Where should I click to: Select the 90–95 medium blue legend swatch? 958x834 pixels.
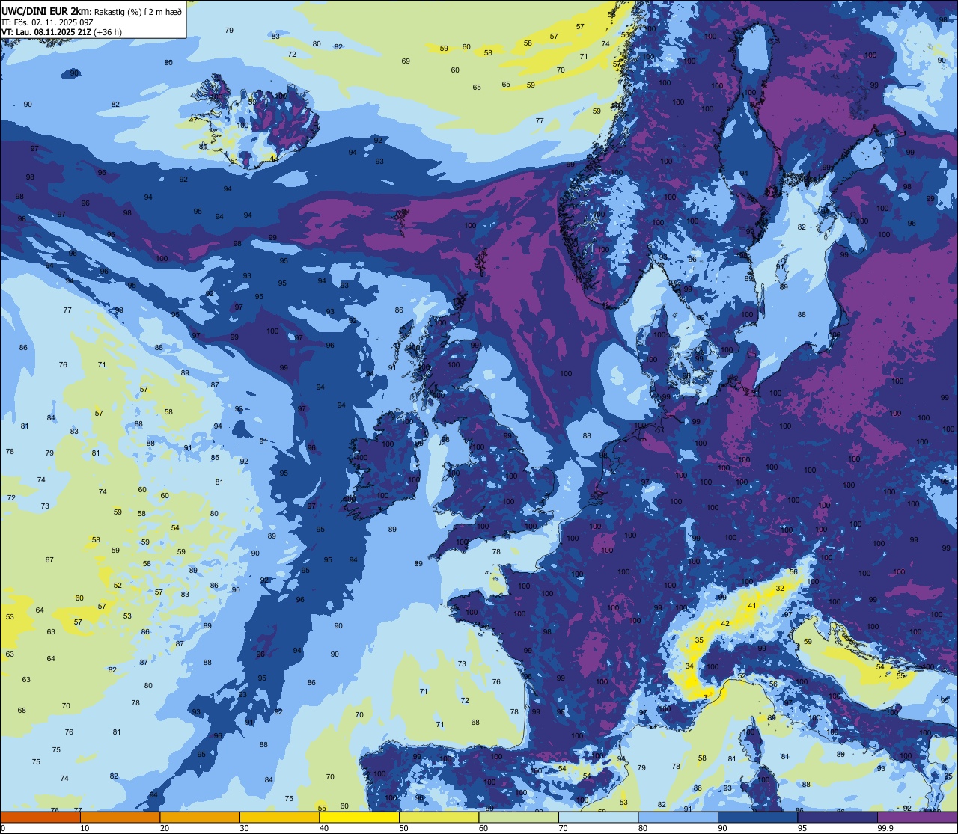pyautogui.click(x=757, y=817)
